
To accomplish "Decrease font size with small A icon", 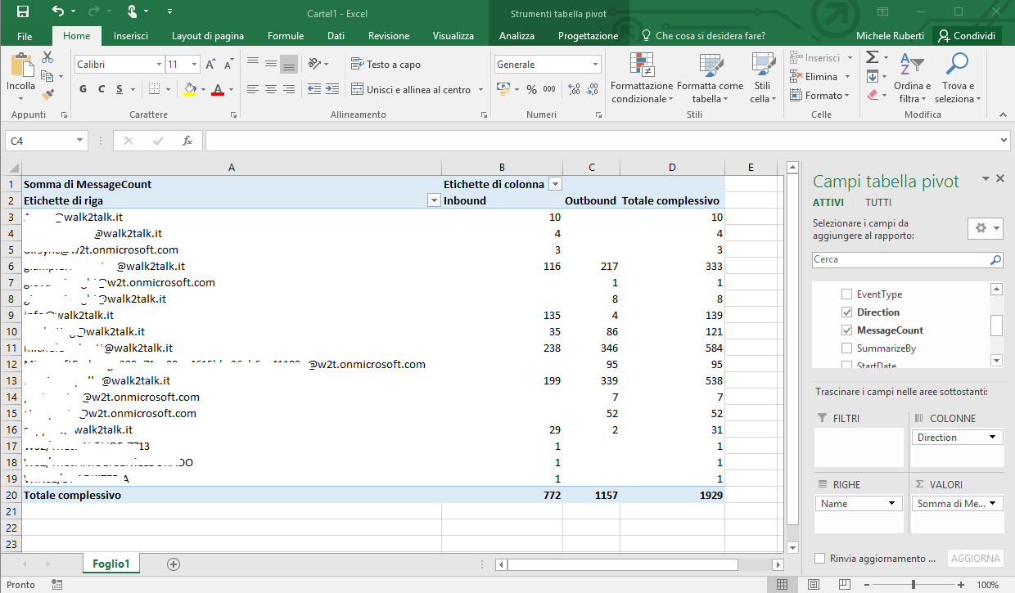I will point(228,64).
